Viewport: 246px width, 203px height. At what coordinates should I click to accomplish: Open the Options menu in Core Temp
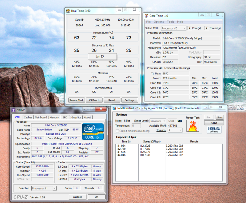[x=159, y=22]
